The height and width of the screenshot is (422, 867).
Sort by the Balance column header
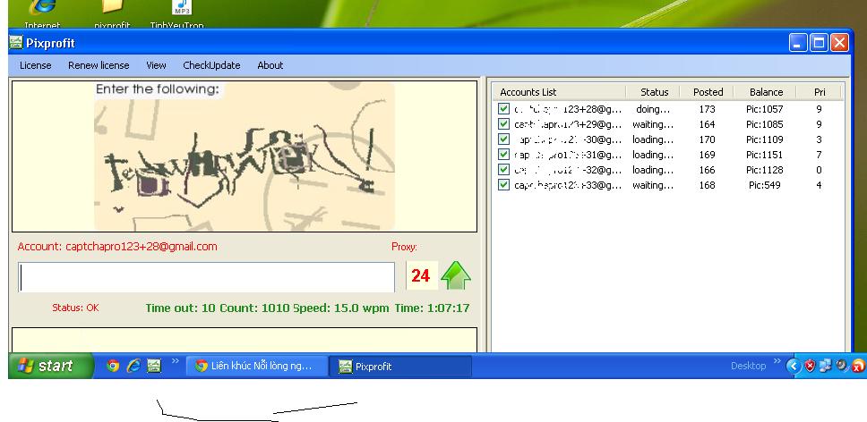pyautogui.click(x=765, y=92)
